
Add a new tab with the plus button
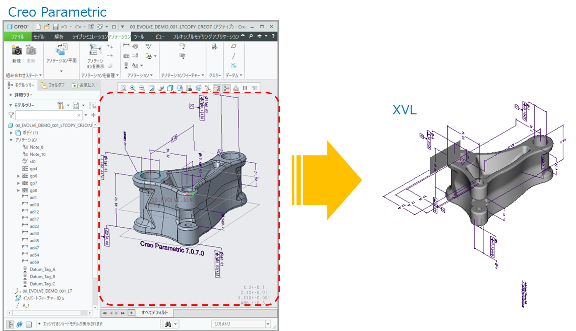pos(131,313)
